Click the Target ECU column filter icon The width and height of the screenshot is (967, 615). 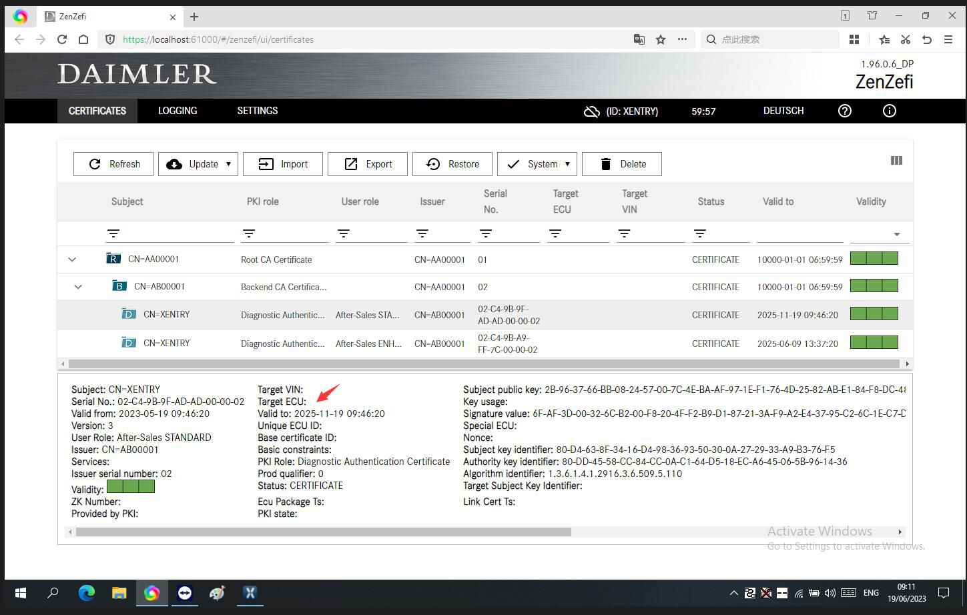tap(555, 233)
